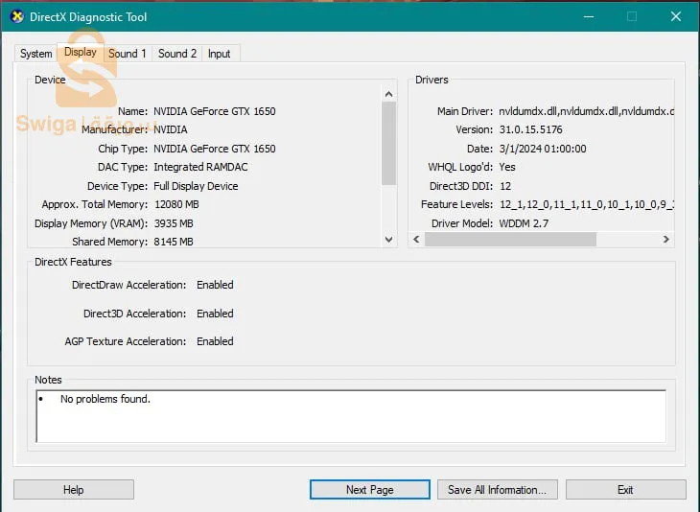Select the Display tab
This screenshot has height=512, width=700.
(80, 53)
